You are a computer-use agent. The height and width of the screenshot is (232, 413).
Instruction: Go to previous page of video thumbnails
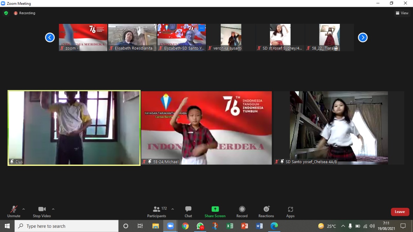click(x=50, y=37)
